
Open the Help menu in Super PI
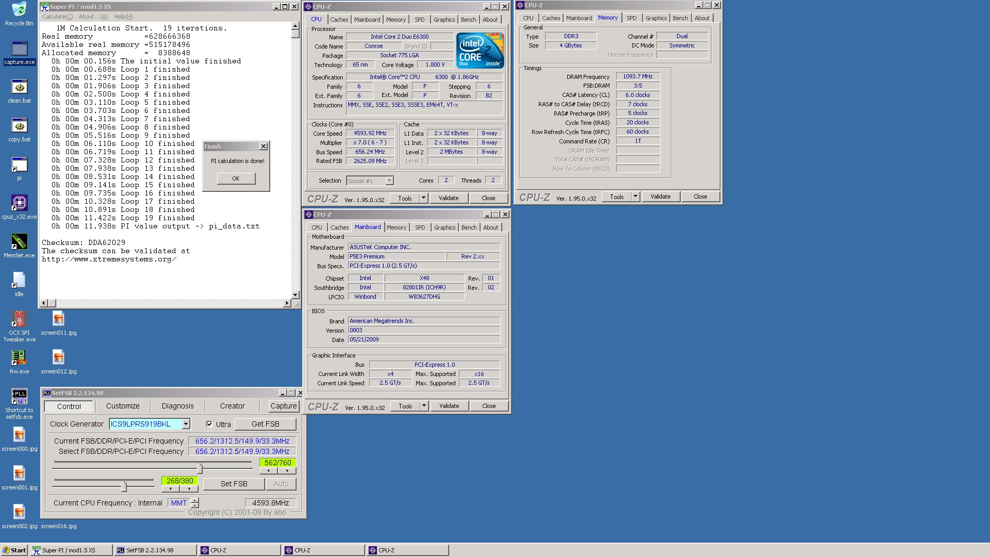click(123, 17)
